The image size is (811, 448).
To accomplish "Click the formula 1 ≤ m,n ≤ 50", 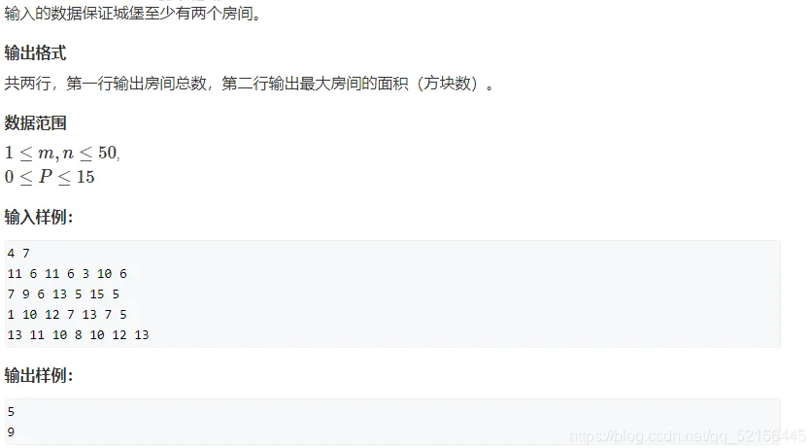I will coord(61,153).
